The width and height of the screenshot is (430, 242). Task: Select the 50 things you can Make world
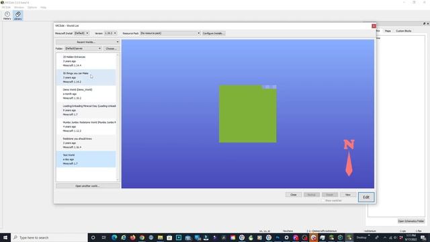pyautogui.click(x=86, y=77)
